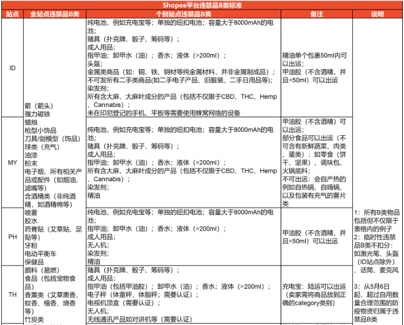
Task: Click the '强力磁铁' entry
Action: [x=38, y=114]
